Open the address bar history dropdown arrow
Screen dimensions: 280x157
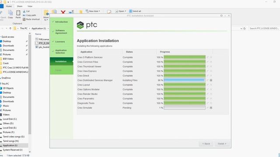241,28
